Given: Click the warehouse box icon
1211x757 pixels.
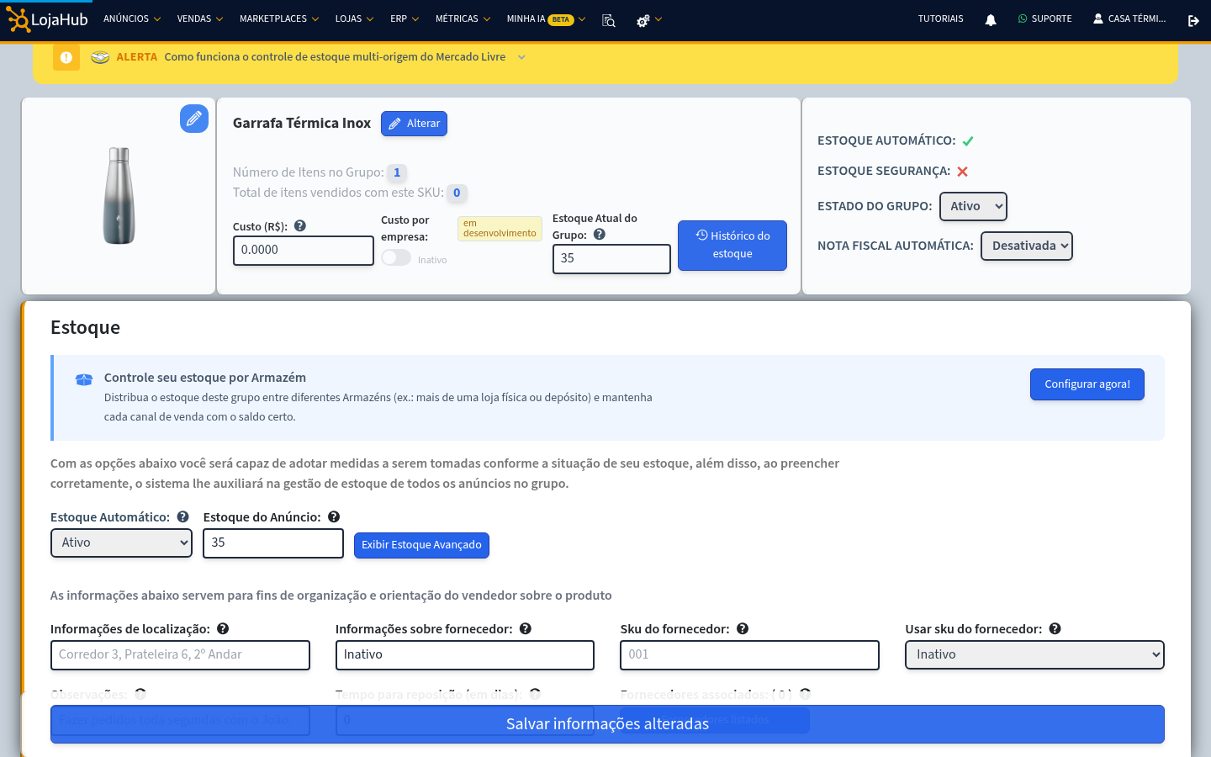Looking at the screenshot, I should [x=84, y=380].
